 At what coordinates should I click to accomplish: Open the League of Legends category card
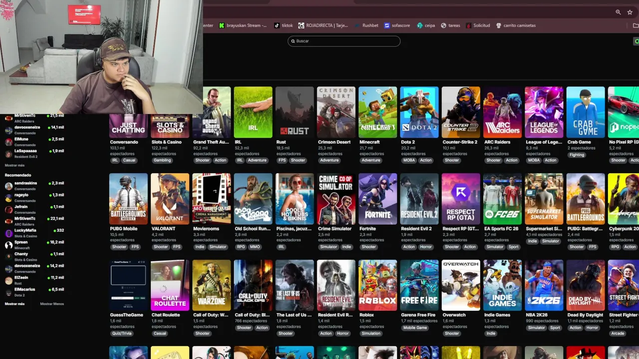click(544, 112)
